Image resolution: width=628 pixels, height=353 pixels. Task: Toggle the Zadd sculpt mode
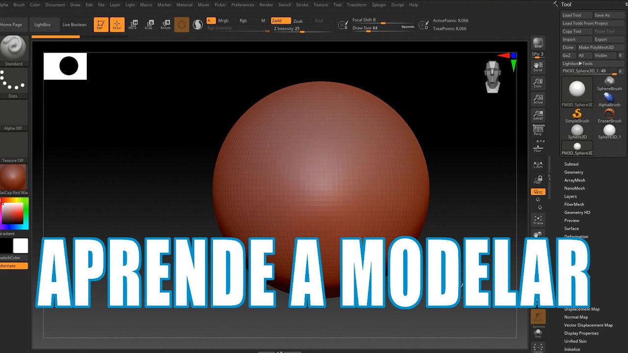pos(281,21)
